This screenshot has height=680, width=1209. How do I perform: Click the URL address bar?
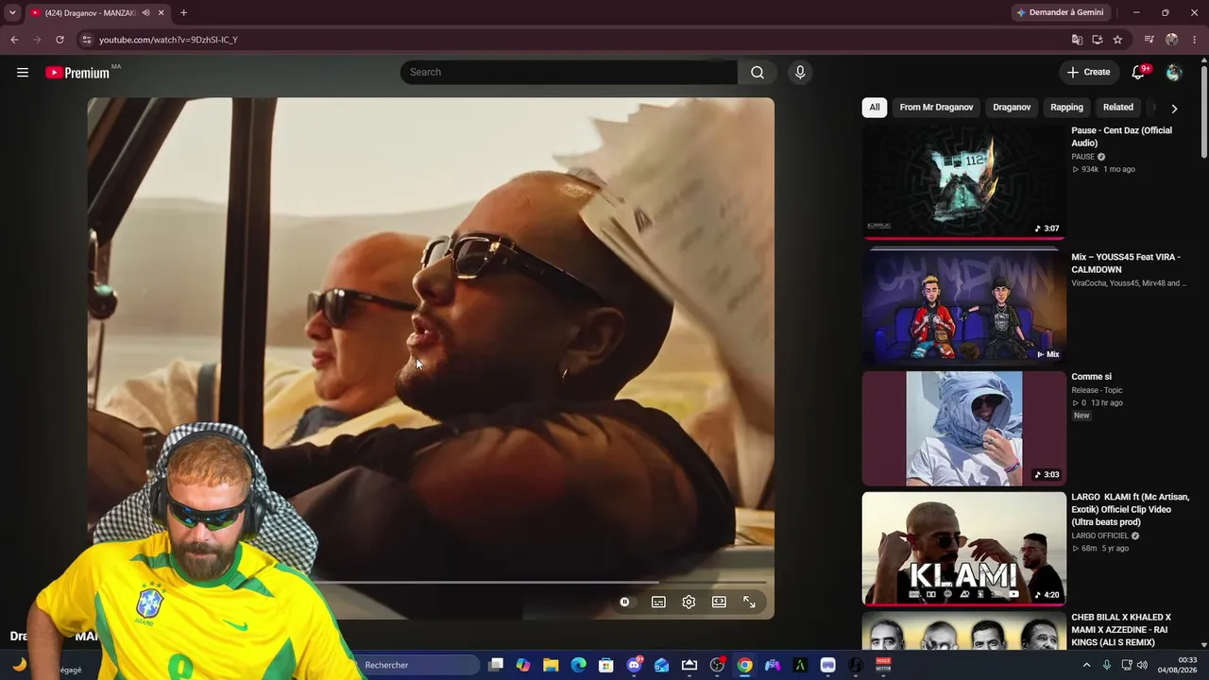(x=576, y=40)
